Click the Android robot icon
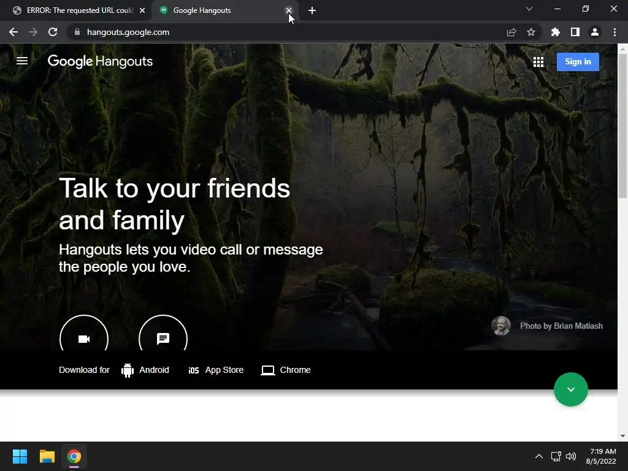628x471 pixels. click(x=128, y=370)
